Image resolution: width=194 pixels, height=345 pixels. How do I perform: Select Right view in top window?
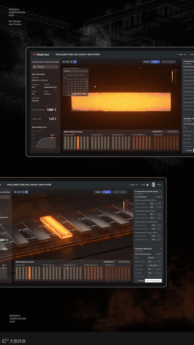pos(171,62)
